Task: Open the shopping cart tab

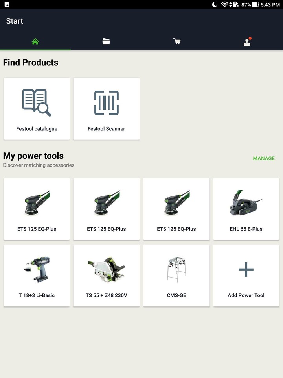Action: tap(177, 42)
